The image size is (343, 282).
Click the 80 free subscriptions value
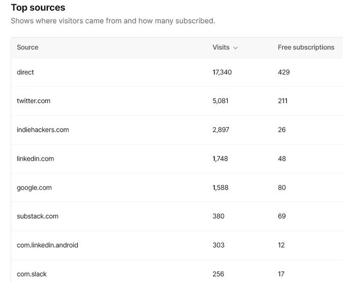(x=282, y=188)
